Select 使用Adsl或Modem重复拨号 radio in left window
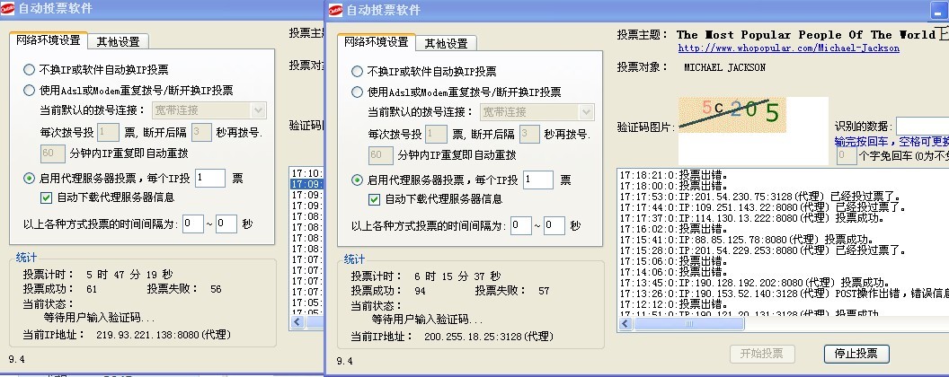 [x=29, y=90]
